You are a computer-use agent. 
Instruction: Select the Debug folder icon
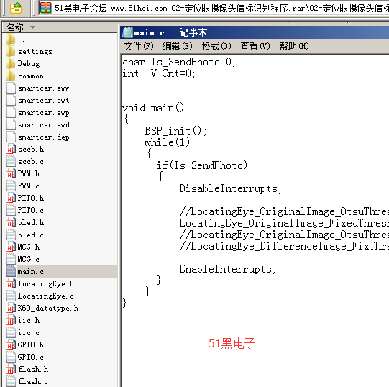pos(11,63)
